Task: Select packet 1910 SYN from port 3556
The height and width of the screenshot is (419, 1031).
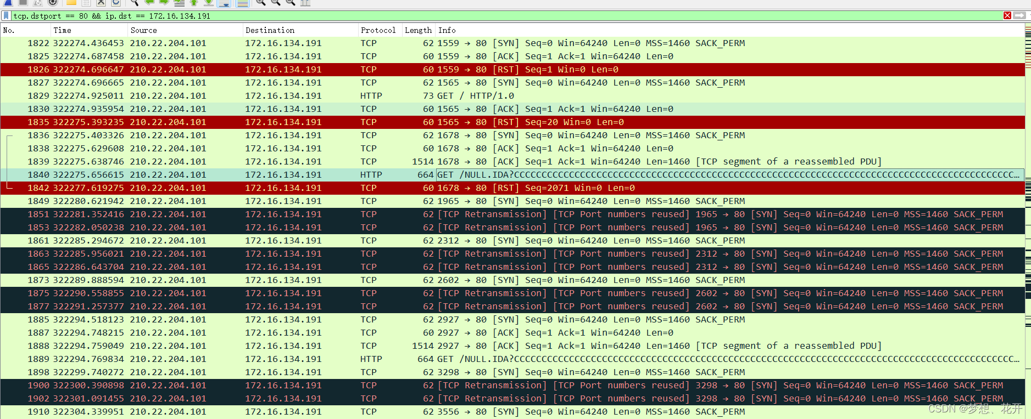Action: tap(512, 412)
